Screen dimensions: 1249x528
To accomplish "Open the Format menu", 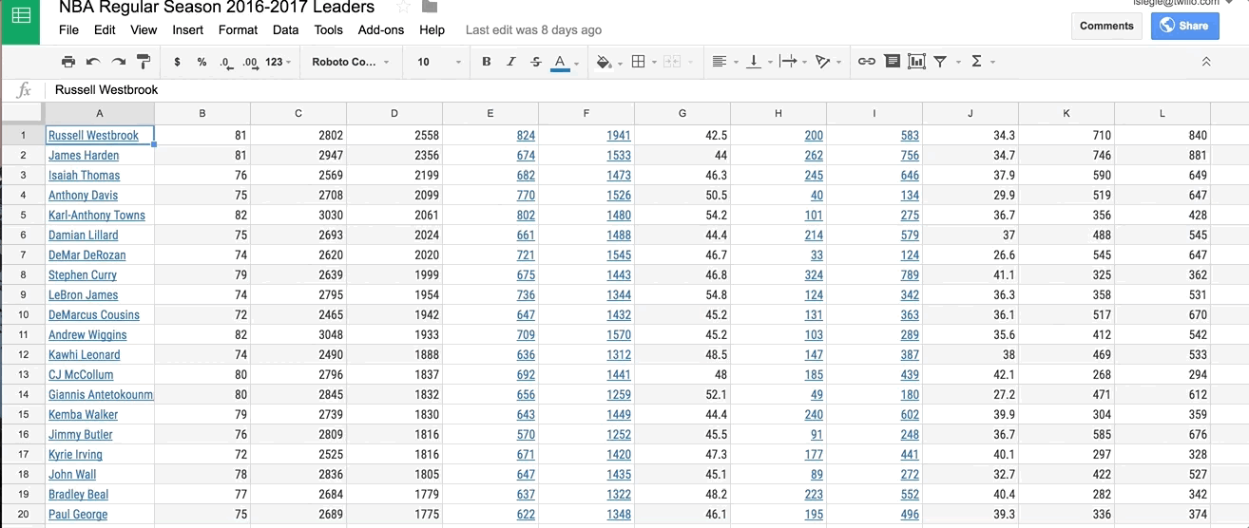I will (x=238, y=29).
